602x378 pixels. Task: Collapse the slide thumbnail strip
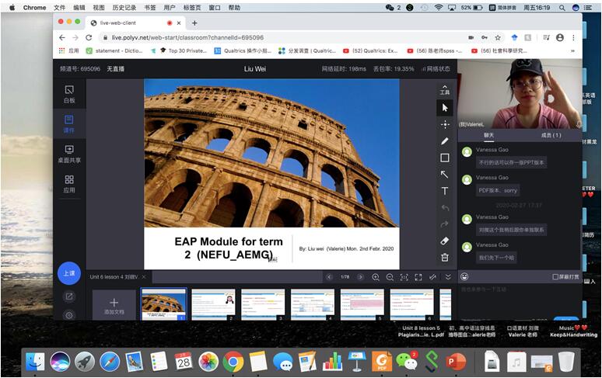point(448,277)
